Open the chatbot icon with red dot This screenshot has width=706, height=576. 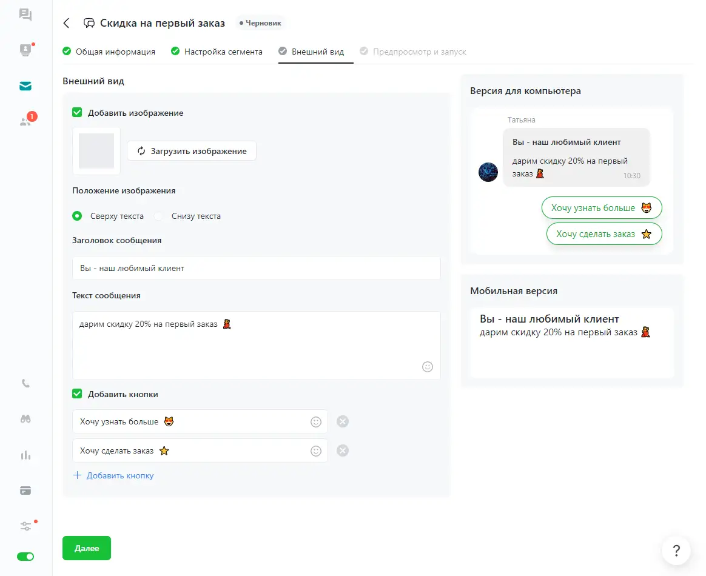[x=25, y=50]
